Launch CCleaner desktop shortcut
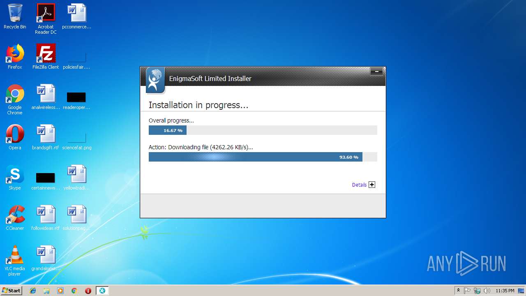Image resolution: width=526 pixels, height=296 pixels. coord(15,218)
